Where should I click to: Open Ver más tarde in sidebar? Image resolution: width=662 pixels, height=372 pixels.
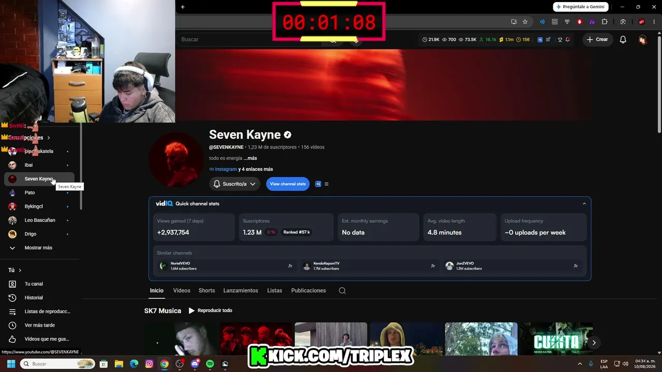(x=39, y=325)
